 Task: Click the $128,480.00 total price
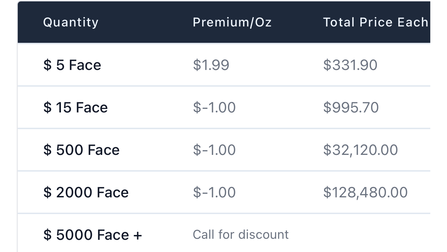pos(365,192)
